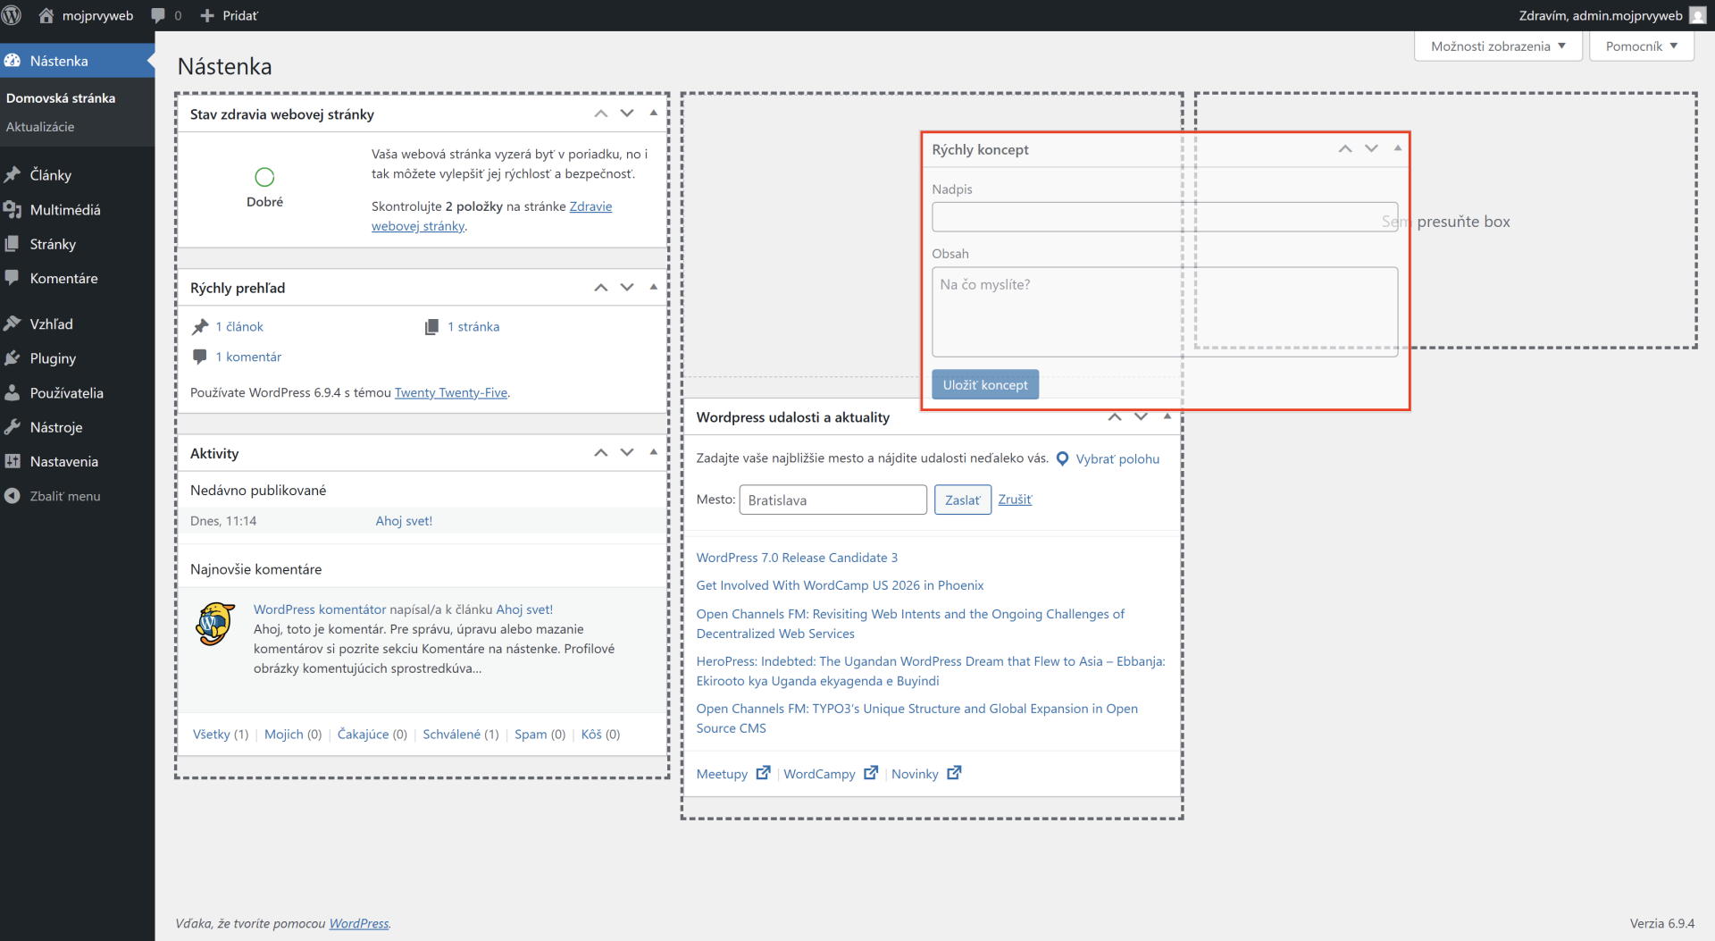Click the Stránky pages icon
1715x941 pixels.
[x=13, y=244]
